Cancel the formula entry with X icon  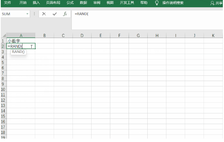[x=44, y=14]
